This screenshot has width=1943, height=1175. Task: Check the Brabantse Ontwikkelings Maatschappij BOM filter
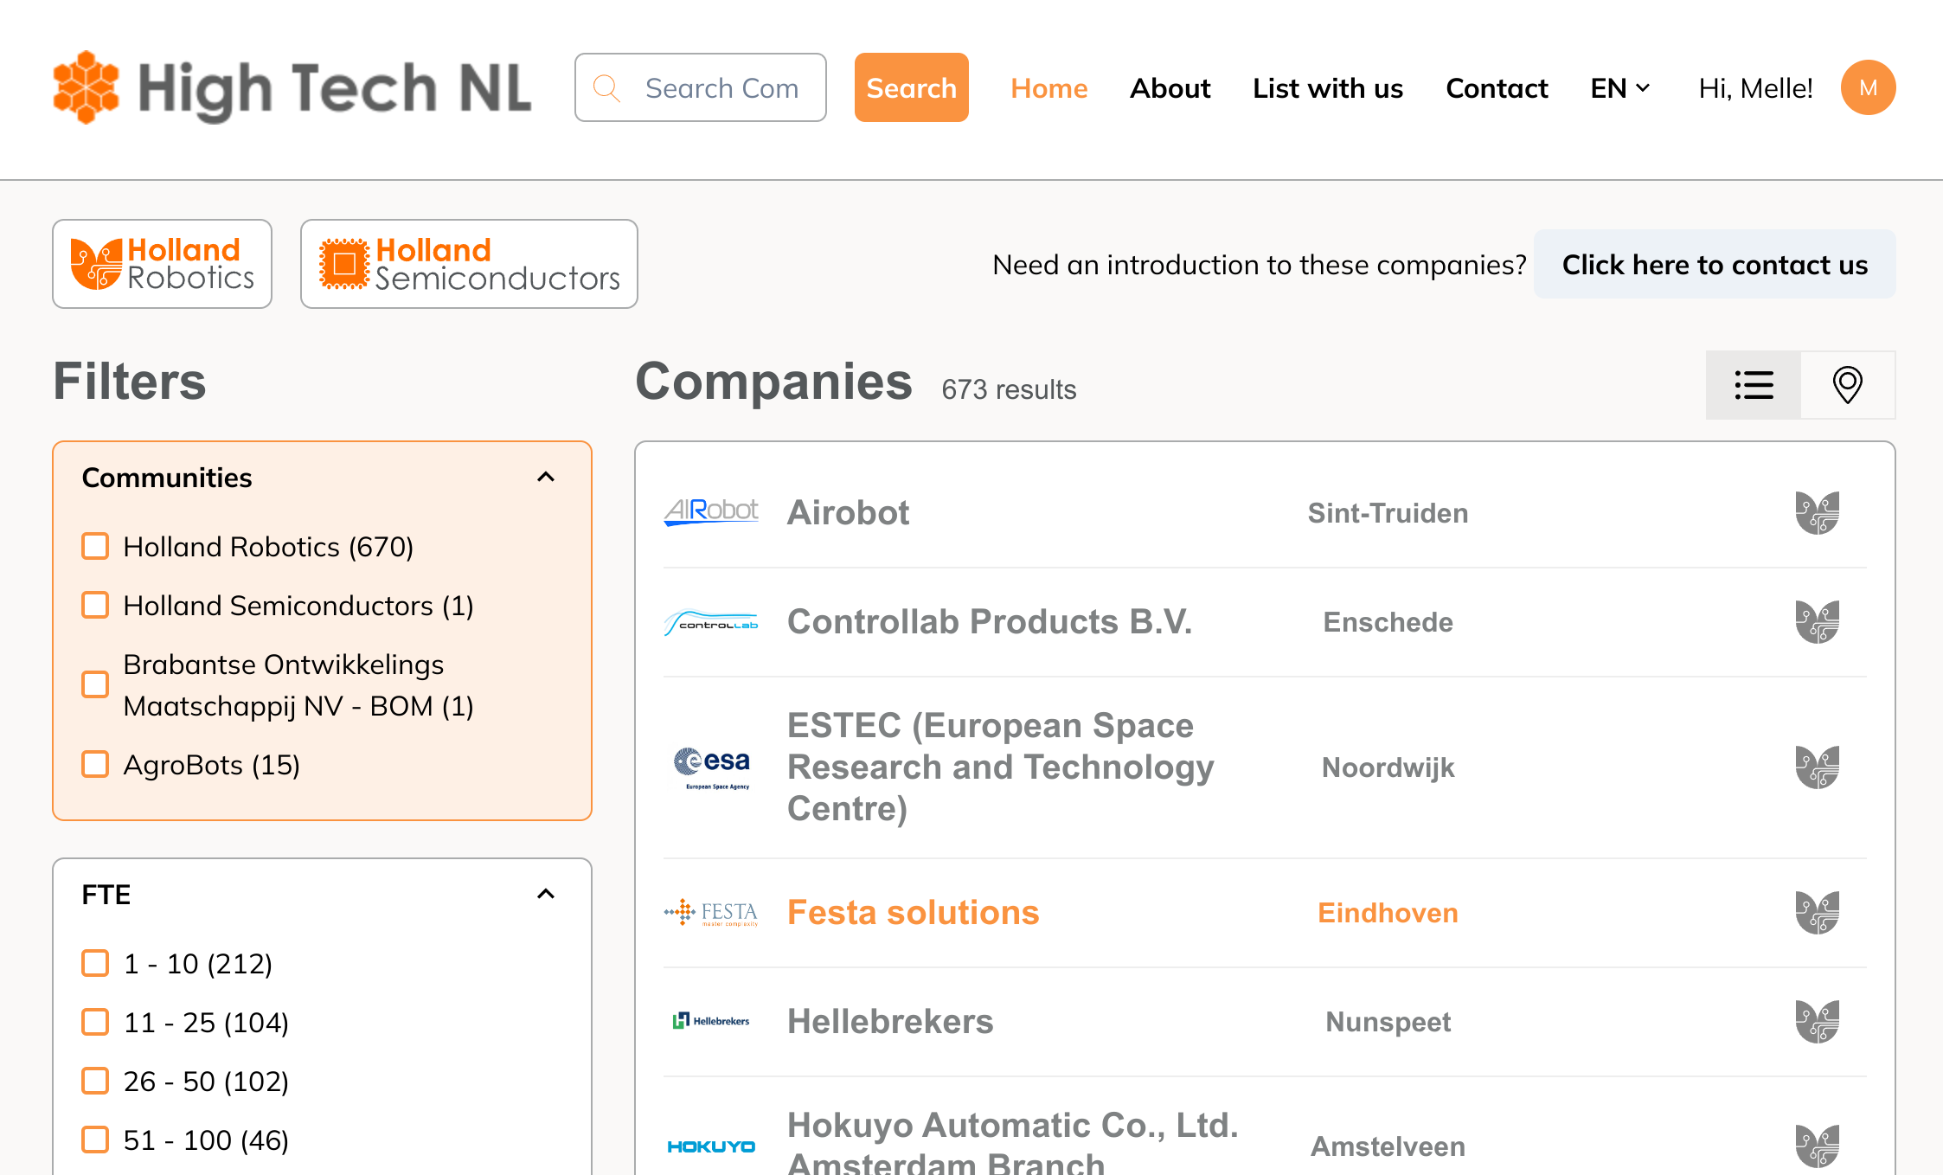pyautogui.click(x=95, y=684)
